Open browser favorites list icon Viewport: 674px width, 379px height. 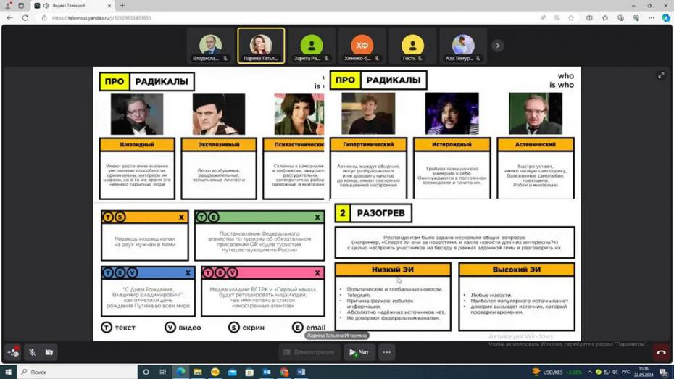(605, 18)
